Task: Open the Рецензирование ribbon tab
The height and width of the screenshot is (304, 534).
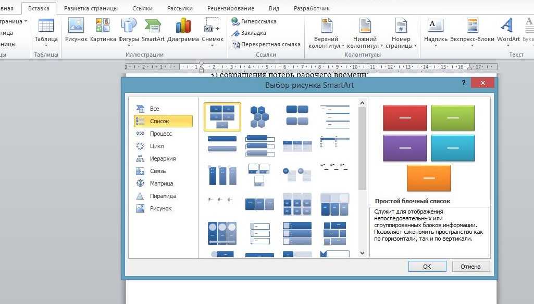Action: point(230,9)
